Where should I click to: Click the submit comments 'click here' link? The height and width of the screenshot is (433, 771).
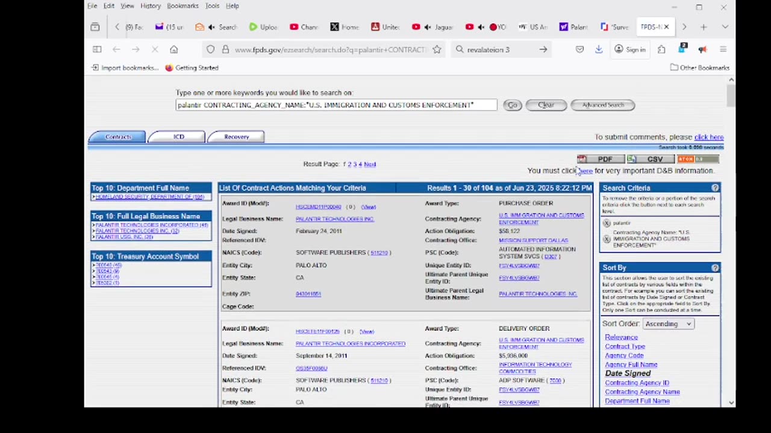coord(708,137)
